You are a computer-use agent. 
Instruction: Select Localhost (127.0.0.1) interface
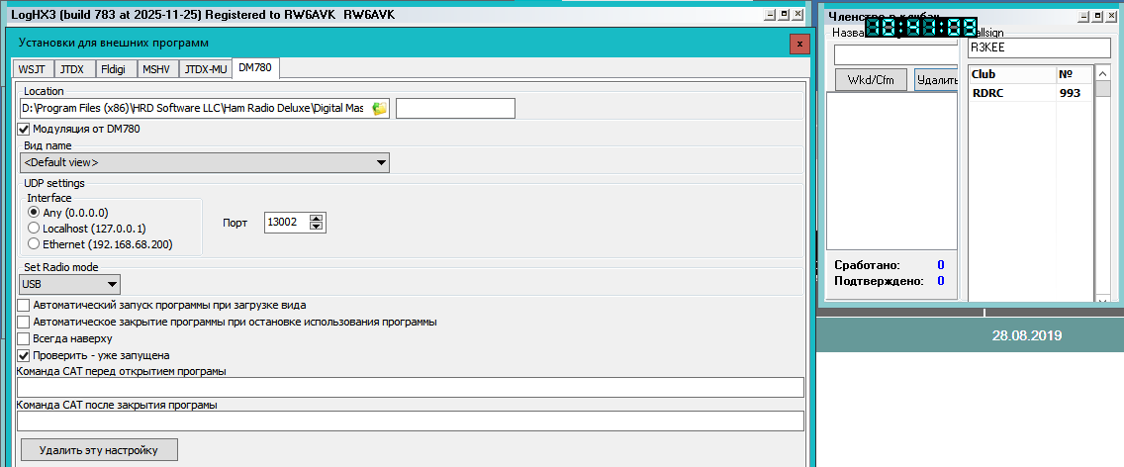[x=35, y=229]
